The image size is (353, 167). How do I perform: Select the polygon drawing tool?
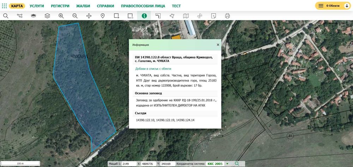click(172, 16)
